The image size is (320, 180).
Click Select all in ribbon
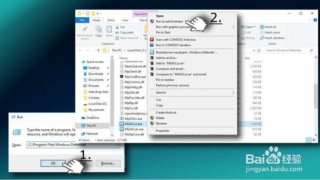(x=268, y=27)
